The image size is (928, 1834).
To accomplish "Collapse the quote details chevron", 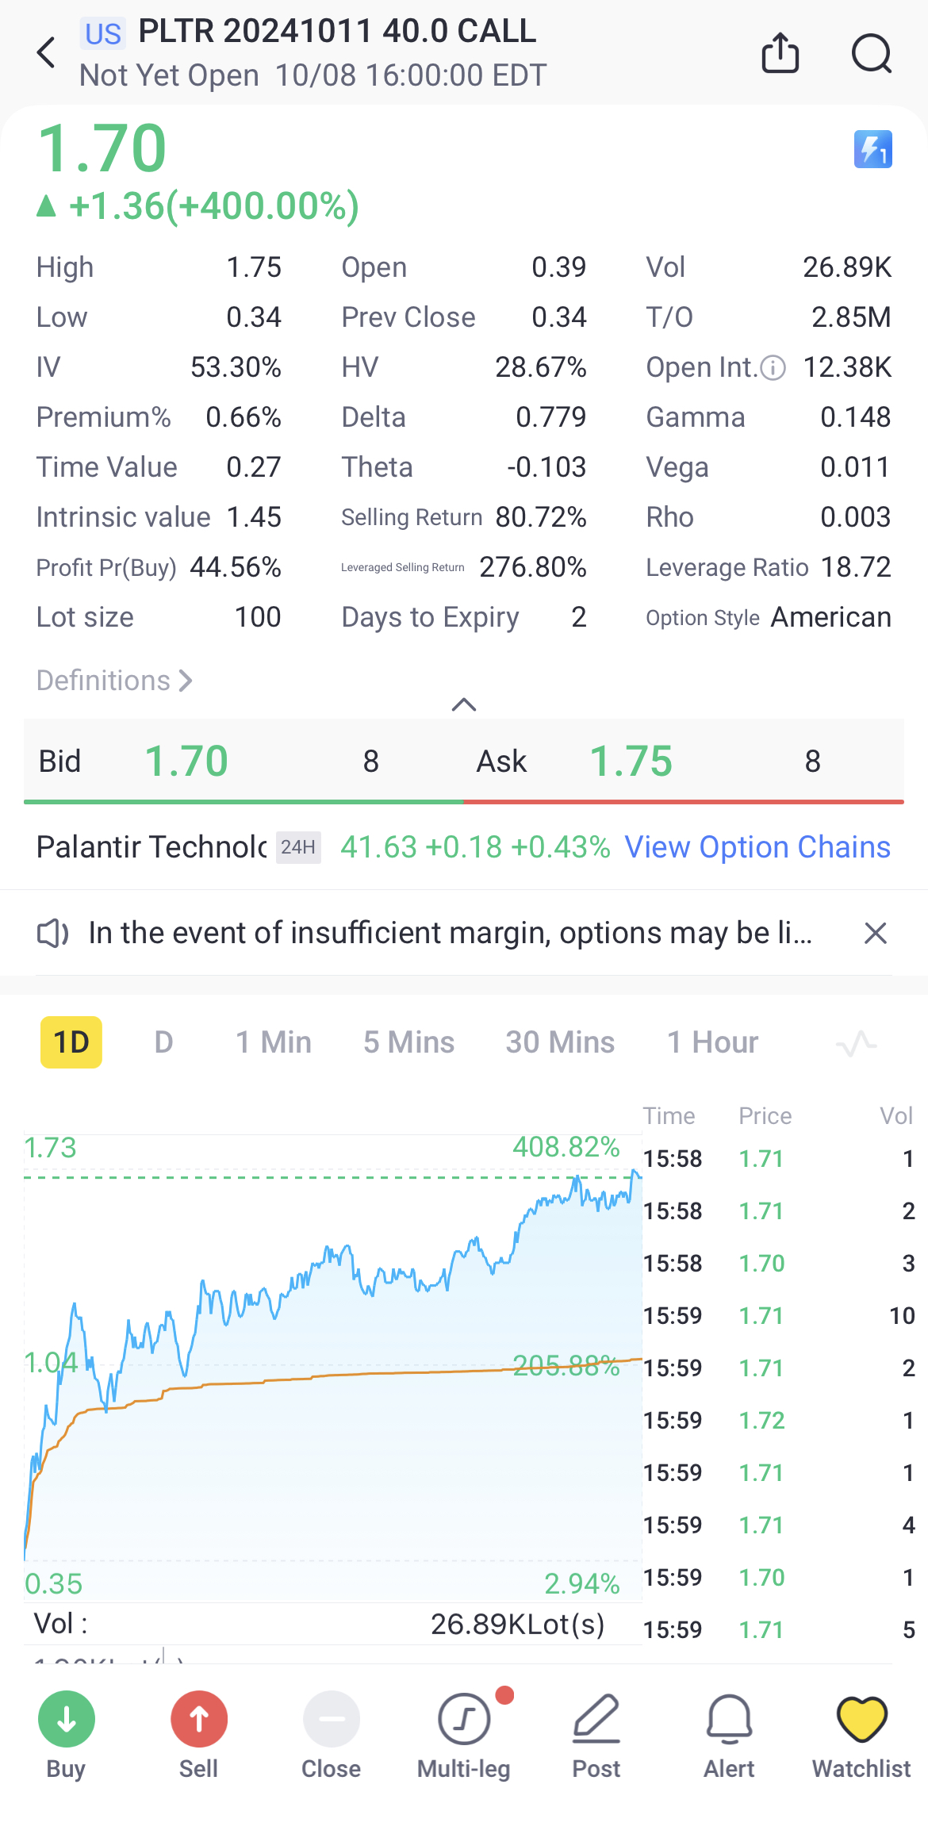I will (x=464, y=704).
